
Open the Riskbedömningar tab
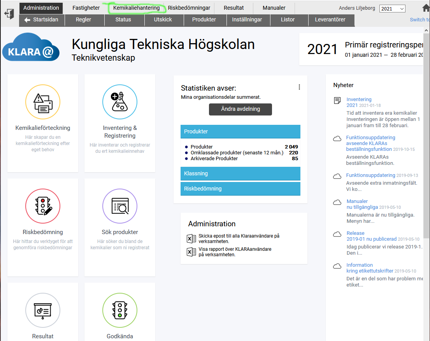[x=189, y=8]
